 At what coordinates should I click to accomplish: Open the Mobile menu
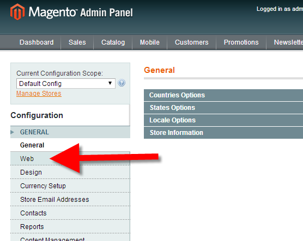[x=149, y=42]
